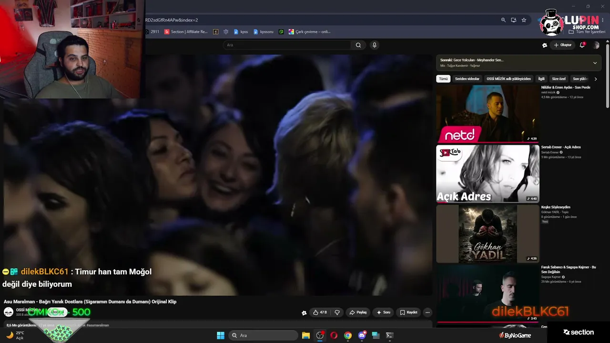Click the install/cast icon in address bar

pyautogui.click(x=513, y=20)
